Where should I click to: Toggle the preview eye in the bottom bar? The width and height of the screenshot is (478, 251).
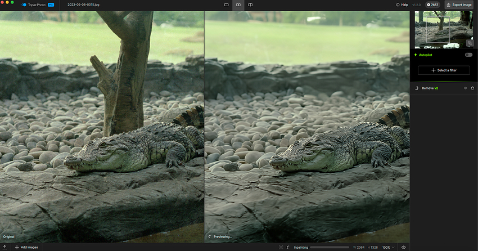point(403,248)
